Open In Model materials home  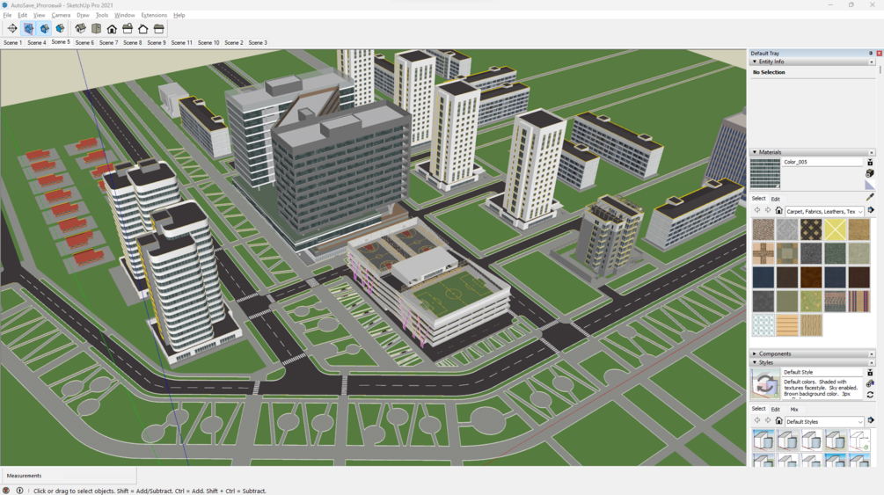pyautogui.click(x=778, y=211)
